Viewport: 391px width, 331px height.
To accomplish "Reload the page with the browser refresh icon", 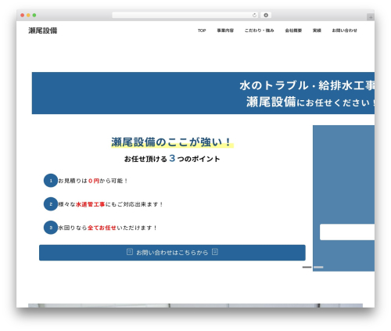I will tap(254, 16).
